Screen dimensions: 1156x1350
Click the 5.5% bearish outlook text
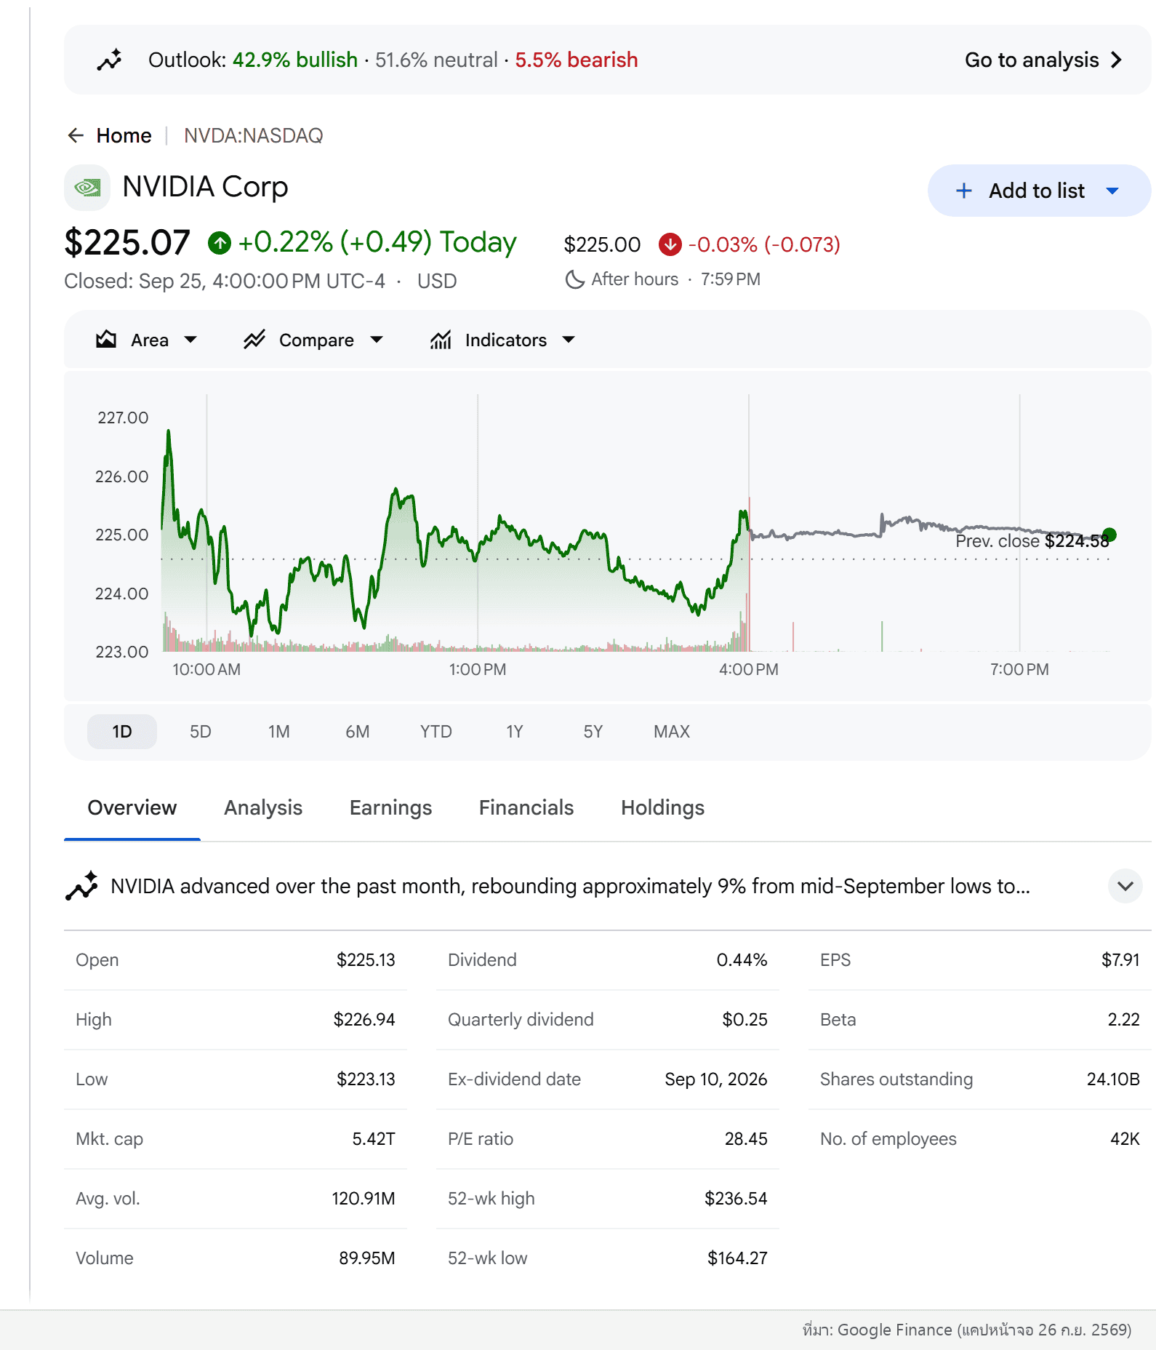[577, 60]
